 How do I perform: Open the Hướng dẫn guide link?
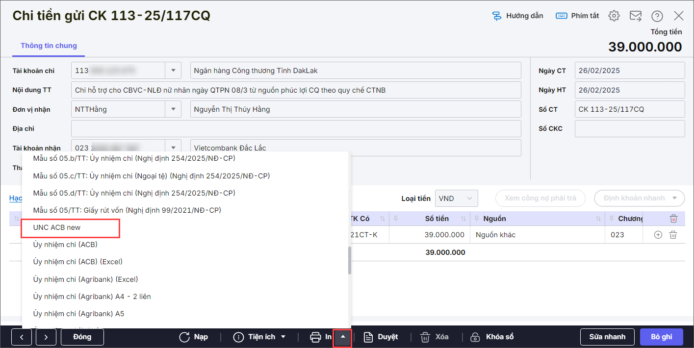click(517, 16)
